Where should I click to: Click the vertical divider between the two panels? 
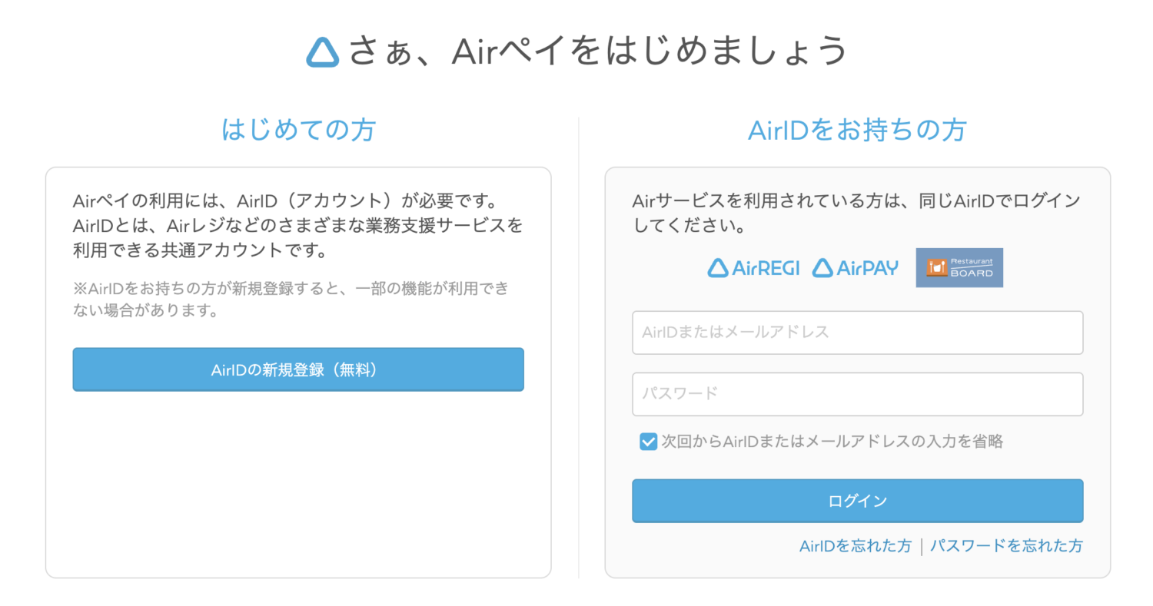(x=578, y=346)
